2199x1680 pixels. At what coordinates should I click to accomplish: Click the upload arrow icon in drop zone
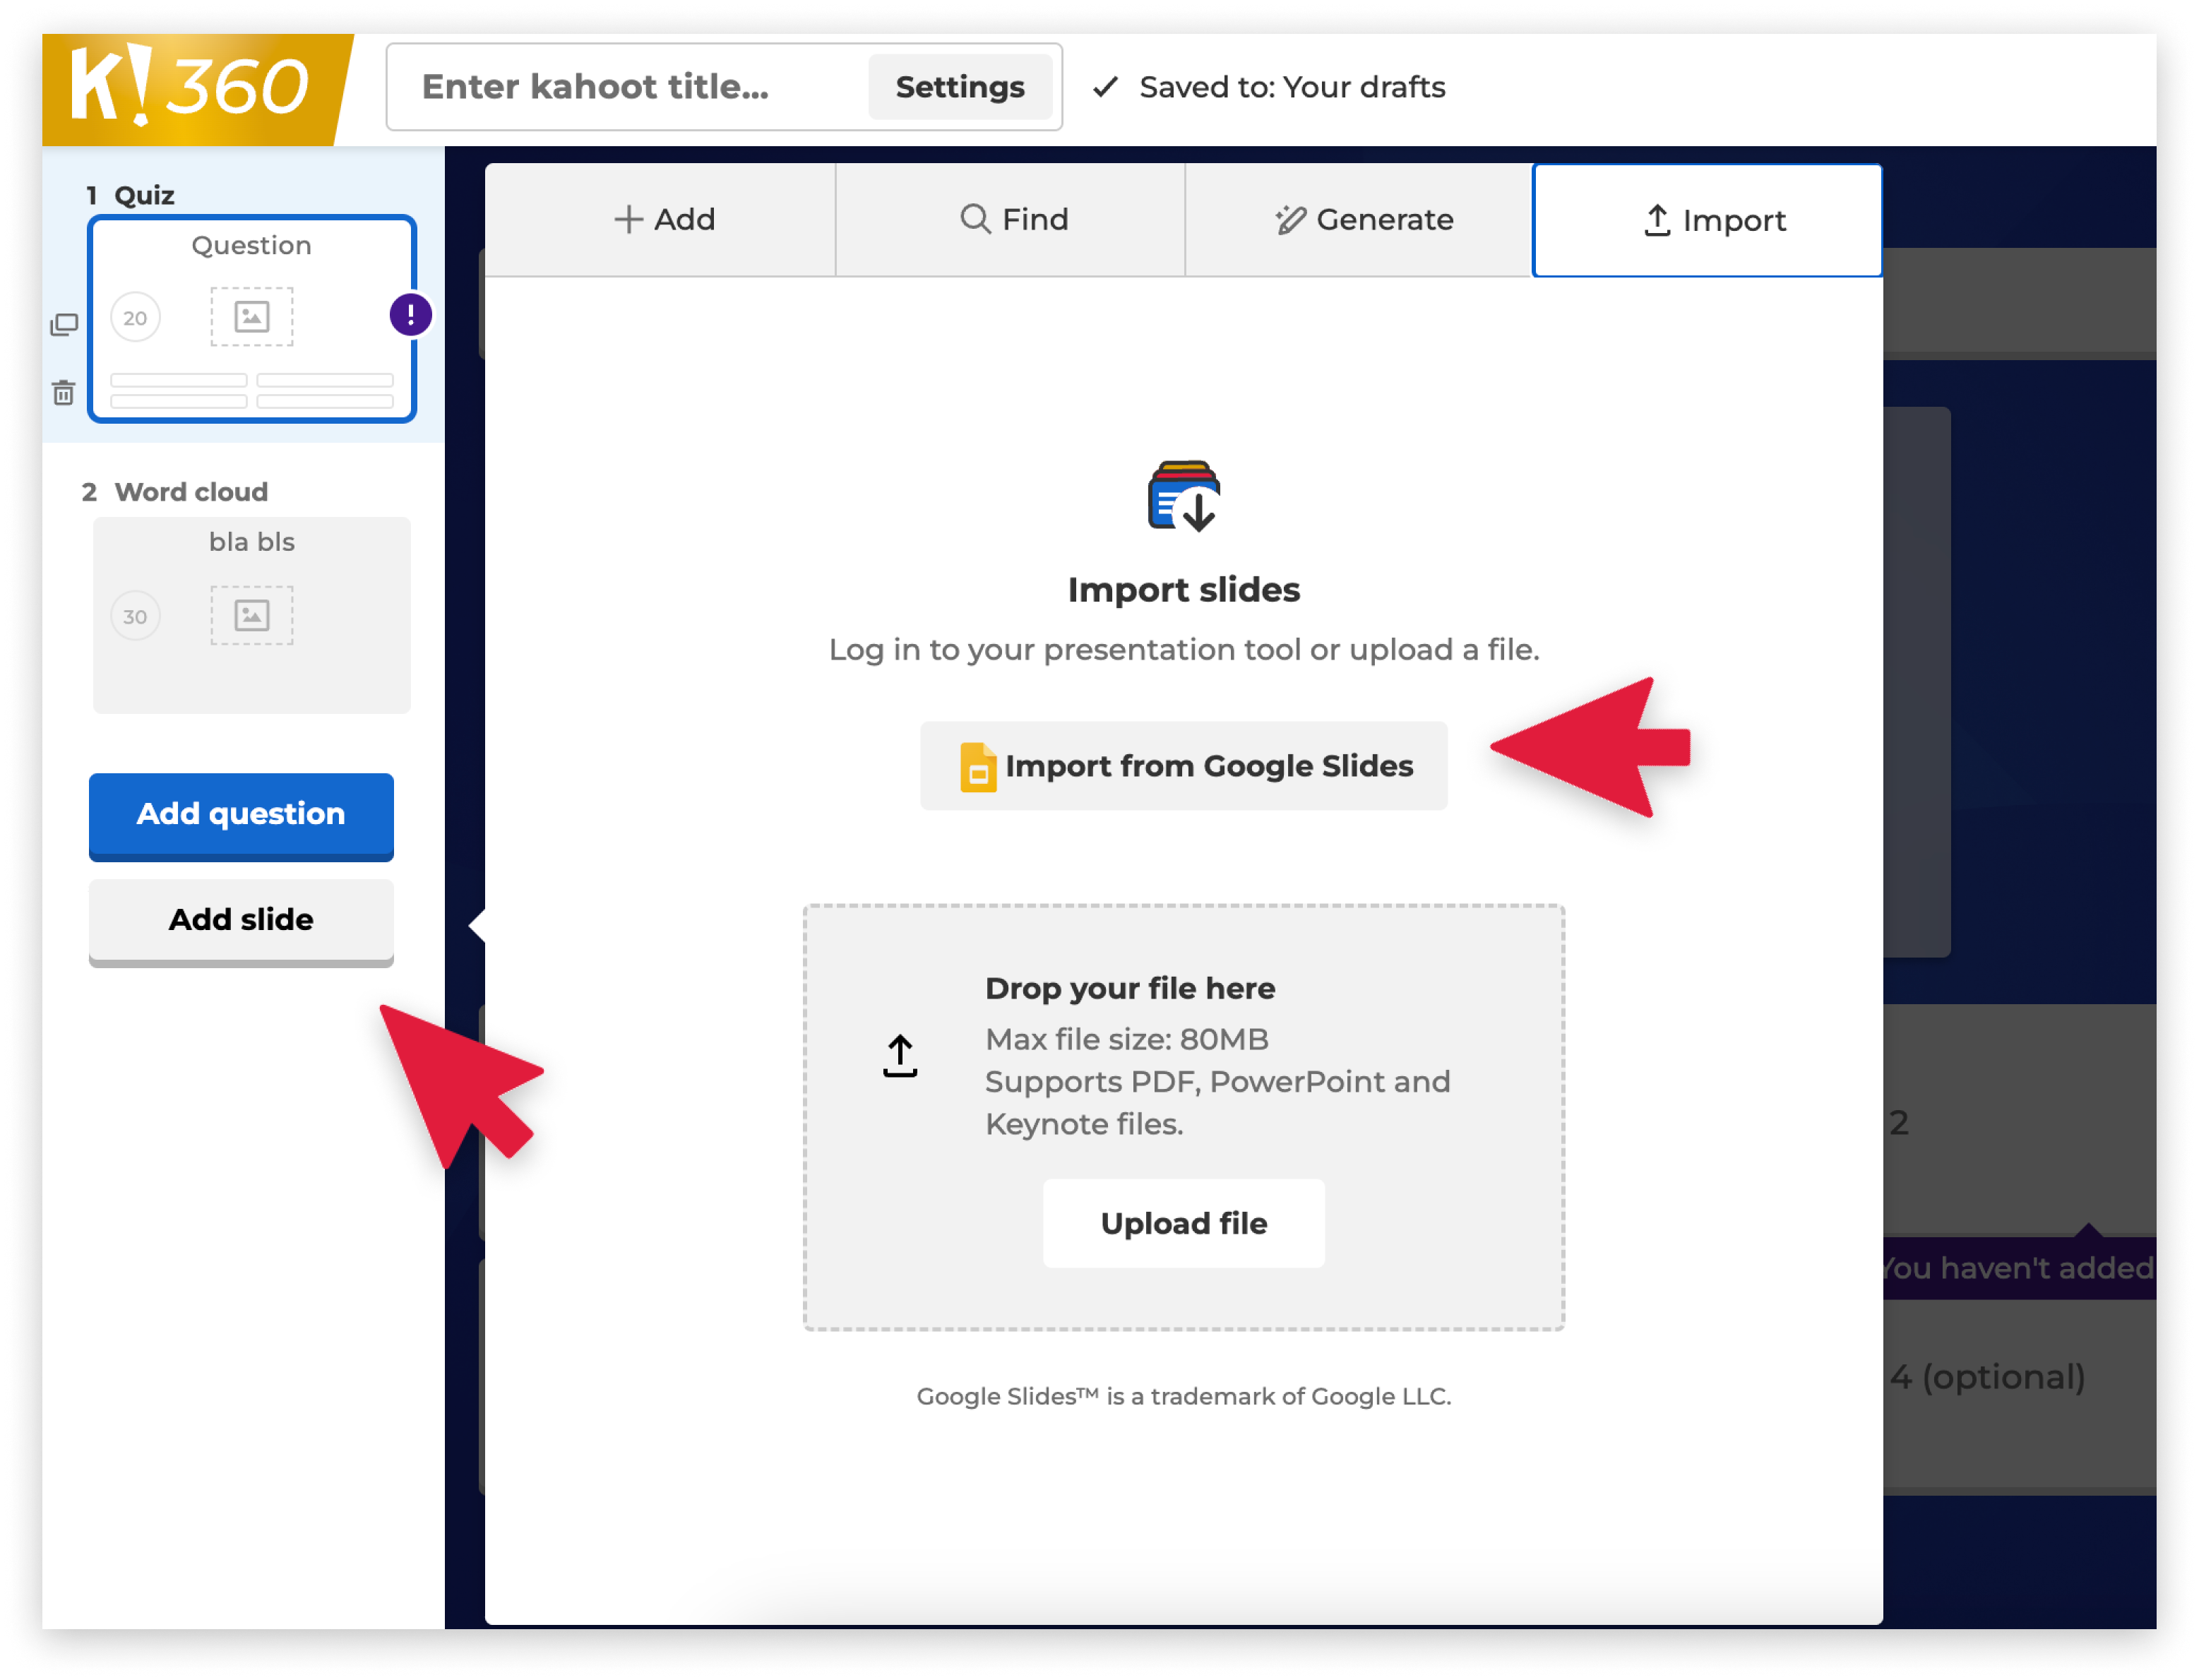900,1056
